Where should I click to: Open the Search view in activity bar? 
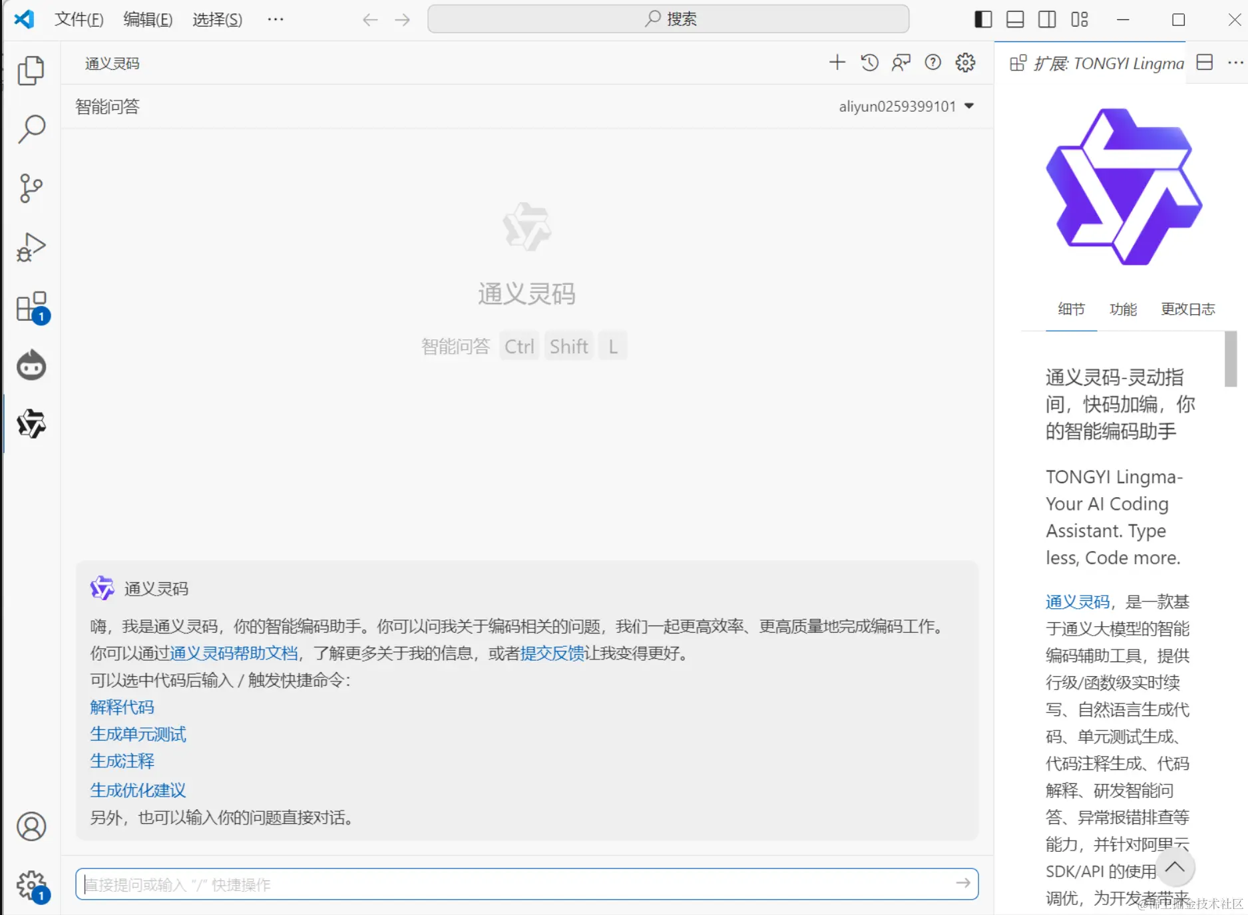[x=31, y=129]
